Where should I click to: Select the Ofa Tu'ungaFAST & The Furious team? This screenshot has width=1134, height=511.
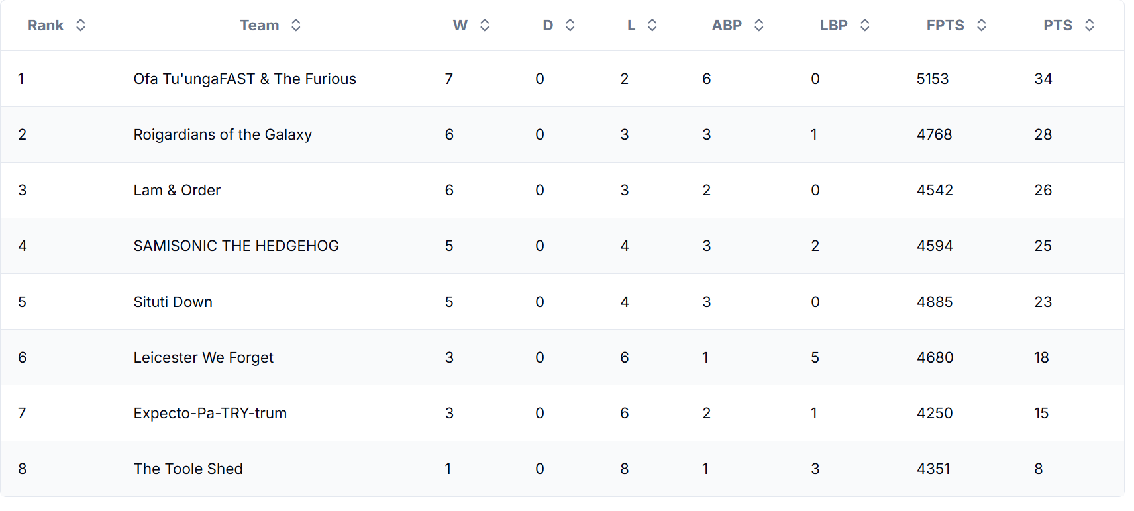pos(244,79)
